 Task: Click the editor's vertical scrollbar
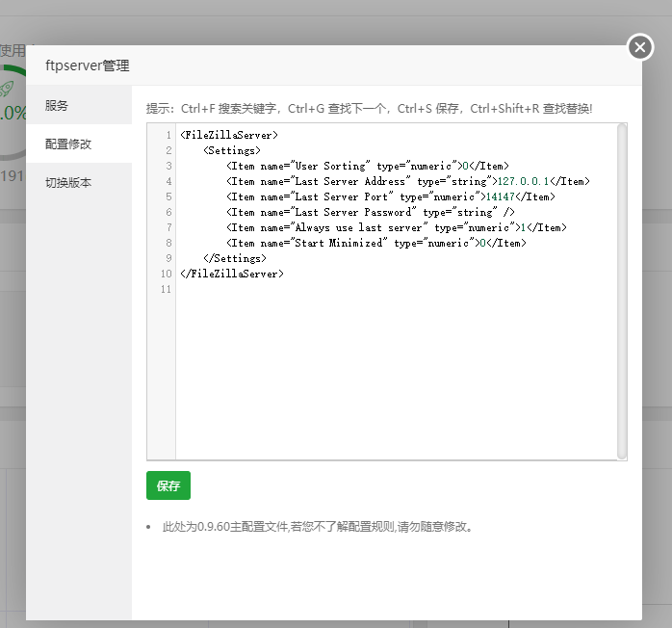click(621, 292)
